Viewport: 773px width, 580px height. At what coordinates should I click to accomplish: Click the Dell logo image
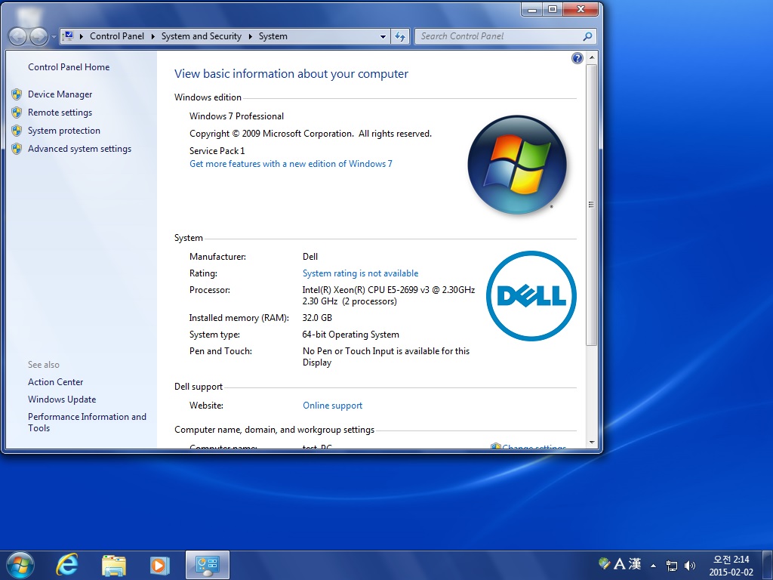[x=531, y=296]
